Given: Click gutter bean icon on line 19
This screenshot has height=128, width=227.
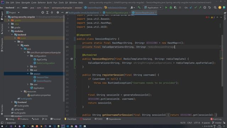Looking at the screenshot, I should 72,59.
